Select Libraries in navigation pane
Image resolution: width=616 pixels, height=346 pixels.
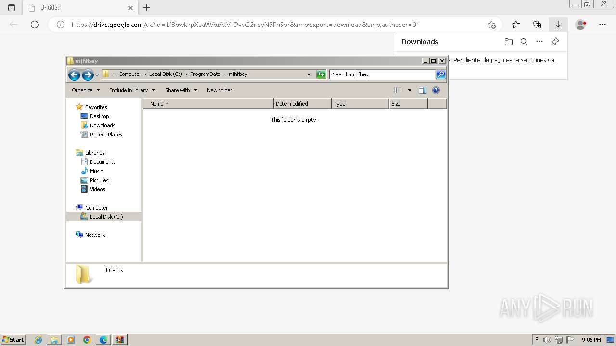(95, 153)
